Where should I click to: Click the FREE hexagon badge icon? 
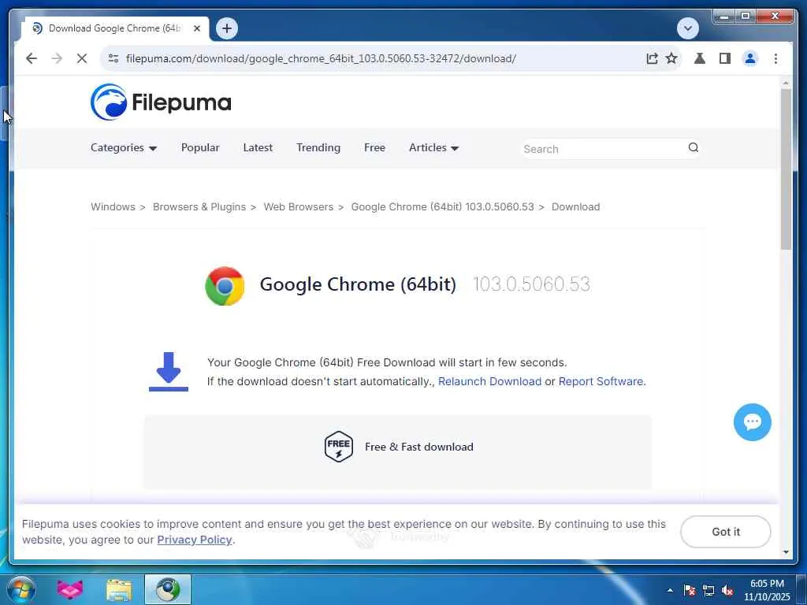pyautogui.click(x=339, y=447)
